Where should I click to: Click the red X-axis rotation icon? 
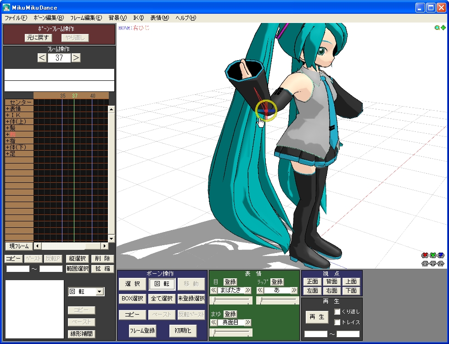coord(425,255)
